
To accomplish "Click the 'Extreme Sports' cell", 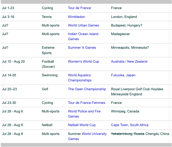I will click(48, 50).
